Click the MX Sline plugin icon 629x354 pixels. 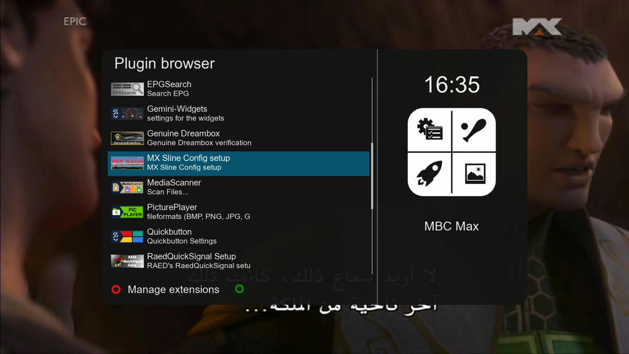click(x=127, y=162)
